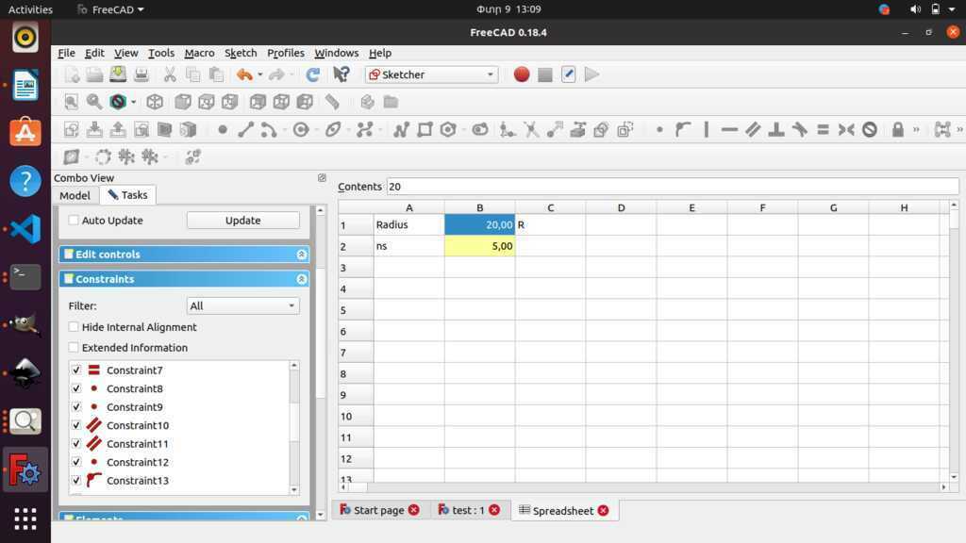Select the create slot tool

coord(479,129)
